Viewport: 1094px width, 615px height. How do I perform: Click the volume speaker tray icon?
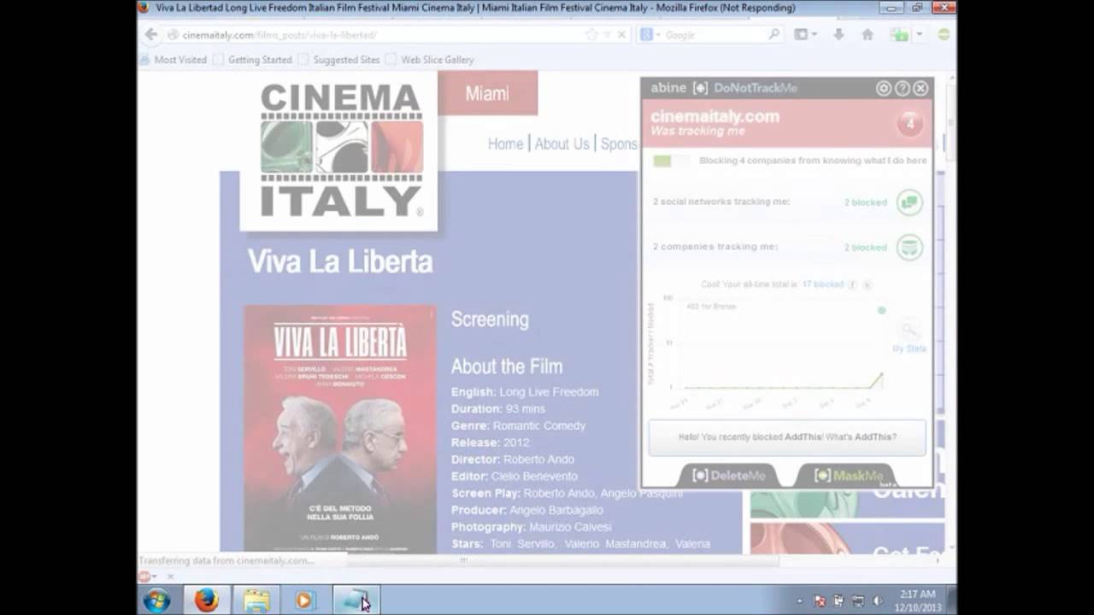[877, 600]
